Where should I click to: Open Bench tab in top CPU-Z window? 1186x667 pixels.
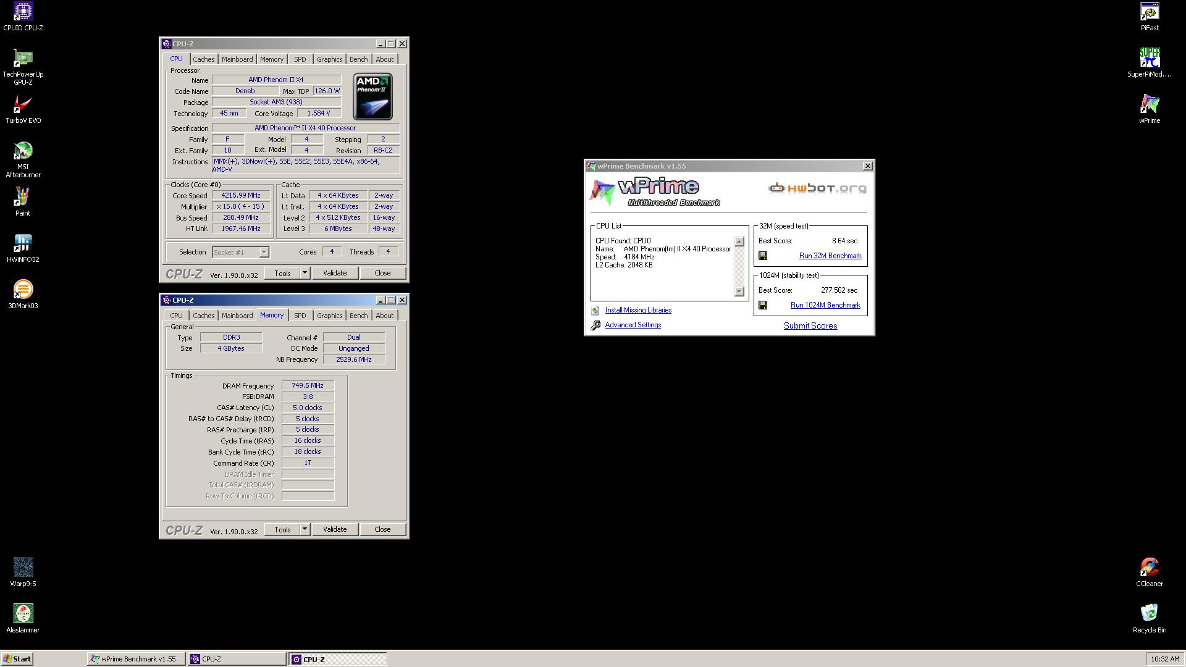(358, 59)
